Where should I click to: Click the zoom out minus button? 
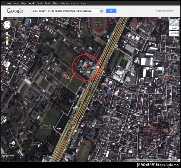(7, 69)
